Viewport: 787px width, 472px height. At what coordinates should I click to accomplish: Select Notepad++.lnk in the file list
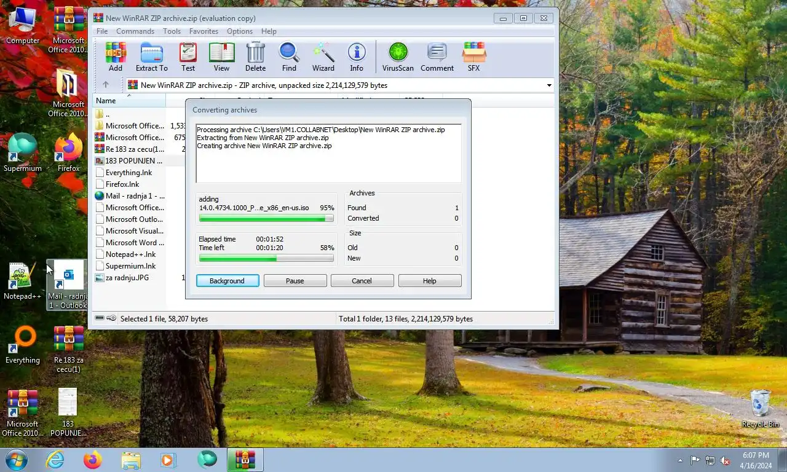(129, 254)
